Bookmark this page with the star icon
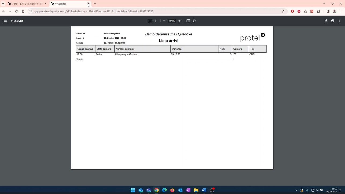The width and height of the screenshot is (345, 194). pos(283,11)
